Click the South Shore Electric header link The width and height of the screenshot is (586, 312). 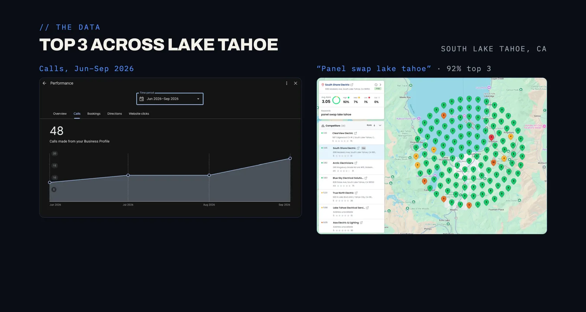pyautogui.click(x=337, y=85)
